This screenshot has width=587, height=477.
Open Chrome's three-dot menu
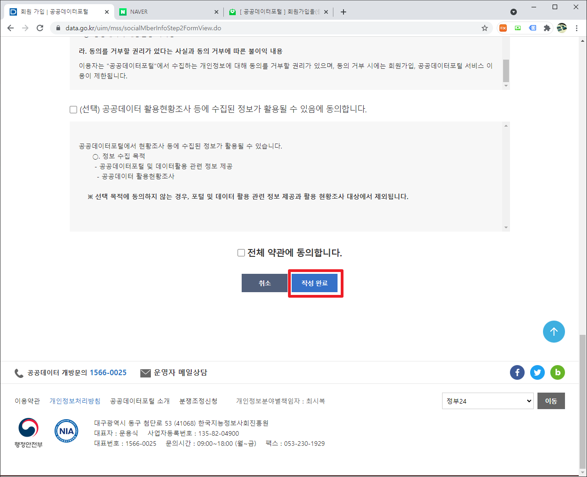click(576, 28)
